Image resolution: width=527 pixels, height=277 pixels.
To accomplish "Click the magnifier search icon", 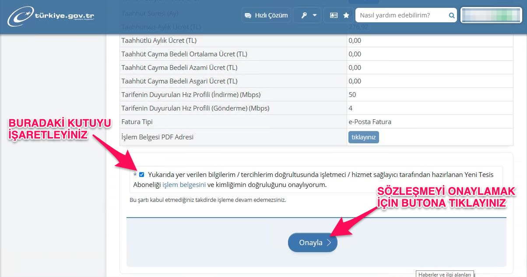I will [x=452, y=15].
